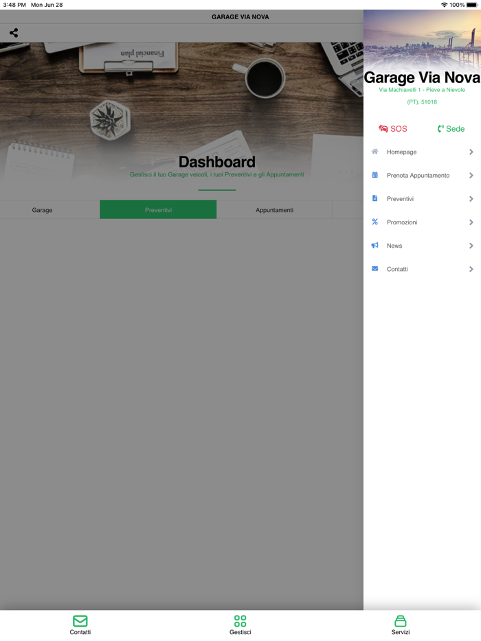Click the Via Machiavelli address text
The image size is (481, 641).
tap(422, 89)
